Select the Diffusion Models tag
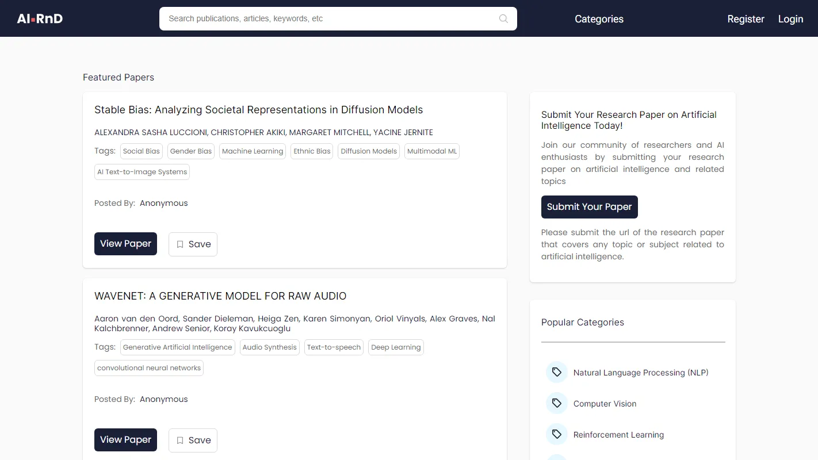The height and width of the screenshot is (460, 818). 369,151
